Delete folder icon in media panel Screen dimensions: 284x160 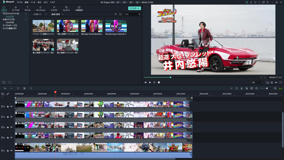(9, 82)
